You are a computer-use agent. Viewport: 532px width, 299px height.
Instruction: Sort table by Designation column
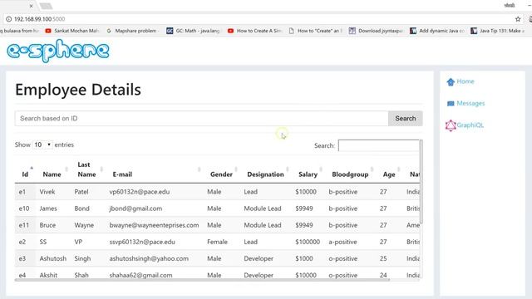pyautogui.click(x=265, y=174)
